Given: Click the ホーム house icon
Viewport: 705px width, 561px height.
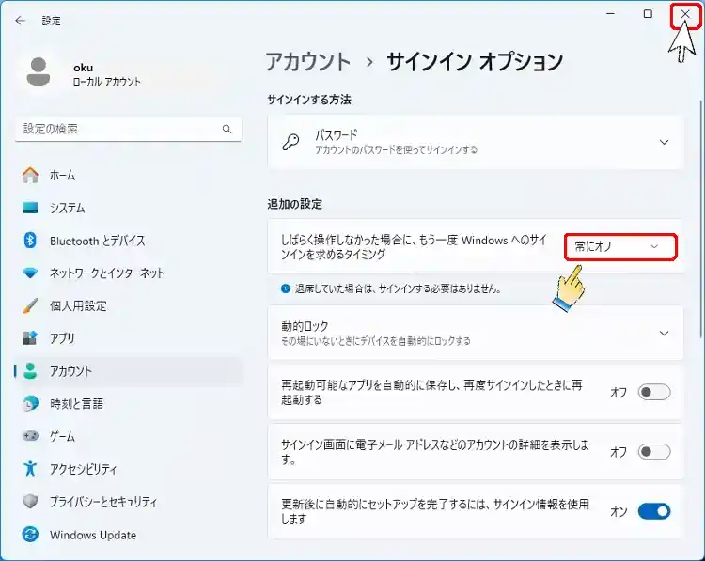Looking at the screenshot, I should point(30,175).
